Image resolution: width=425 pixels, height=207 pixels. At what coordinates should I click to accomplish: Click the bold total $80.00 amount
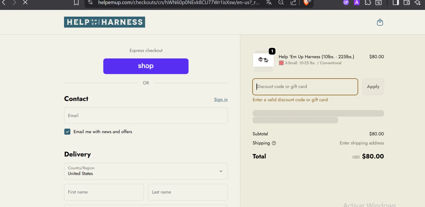click(x=373, y=156)
